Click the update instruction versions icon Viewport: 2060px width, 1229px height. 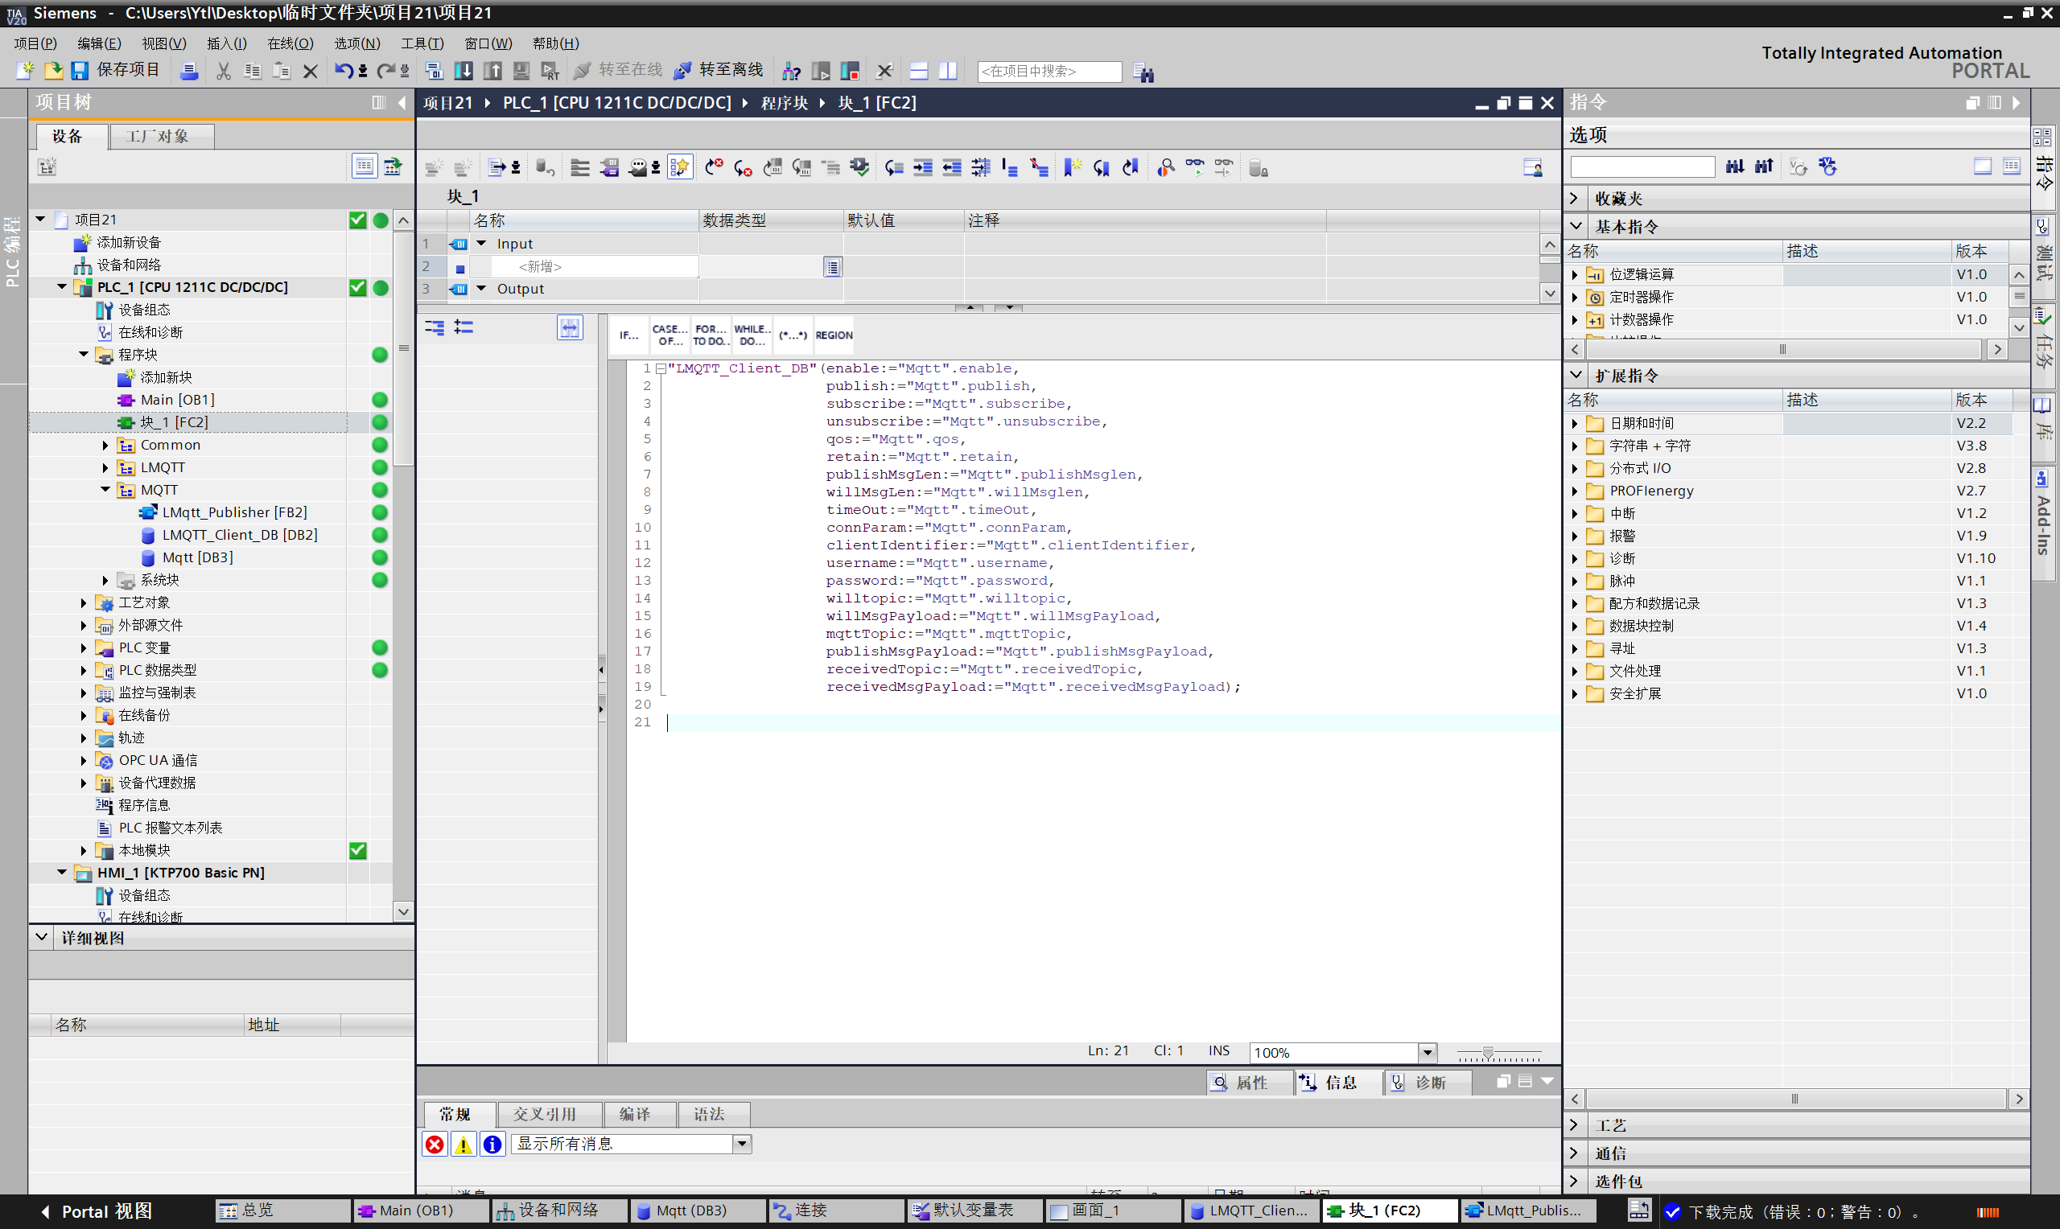pyautogui.click(x=1827, y=166)
